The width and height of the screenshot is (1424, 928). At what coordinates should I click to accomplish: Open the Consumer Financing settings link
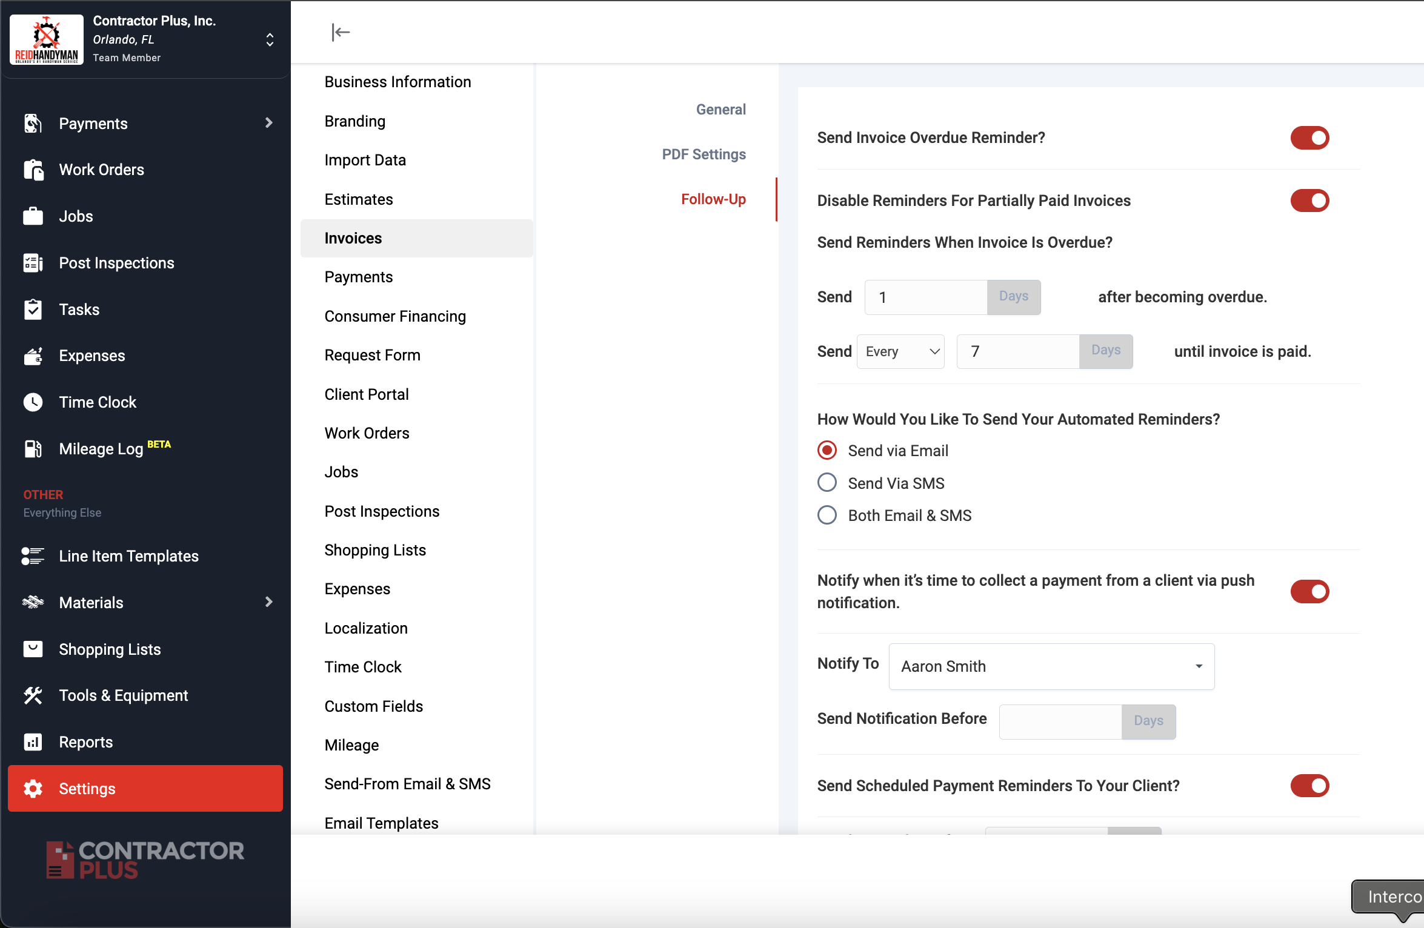395,316
